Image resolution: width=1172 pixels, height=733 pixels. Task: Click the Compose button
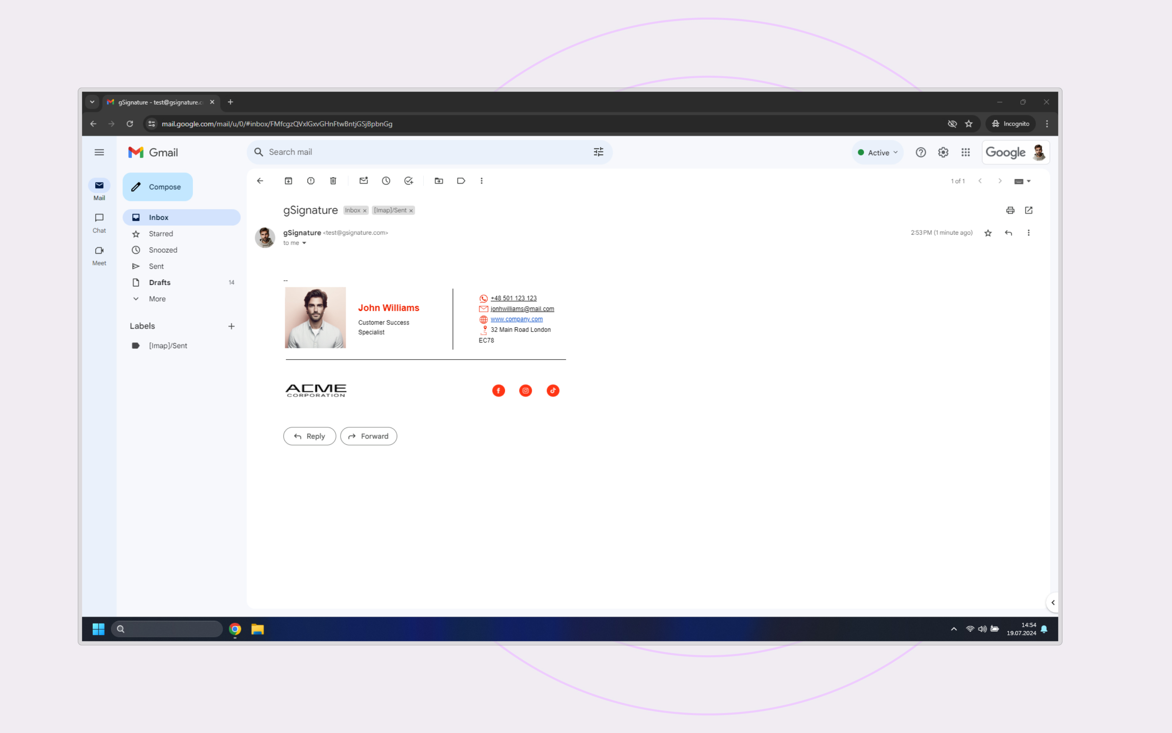click(x=157, y=187)
